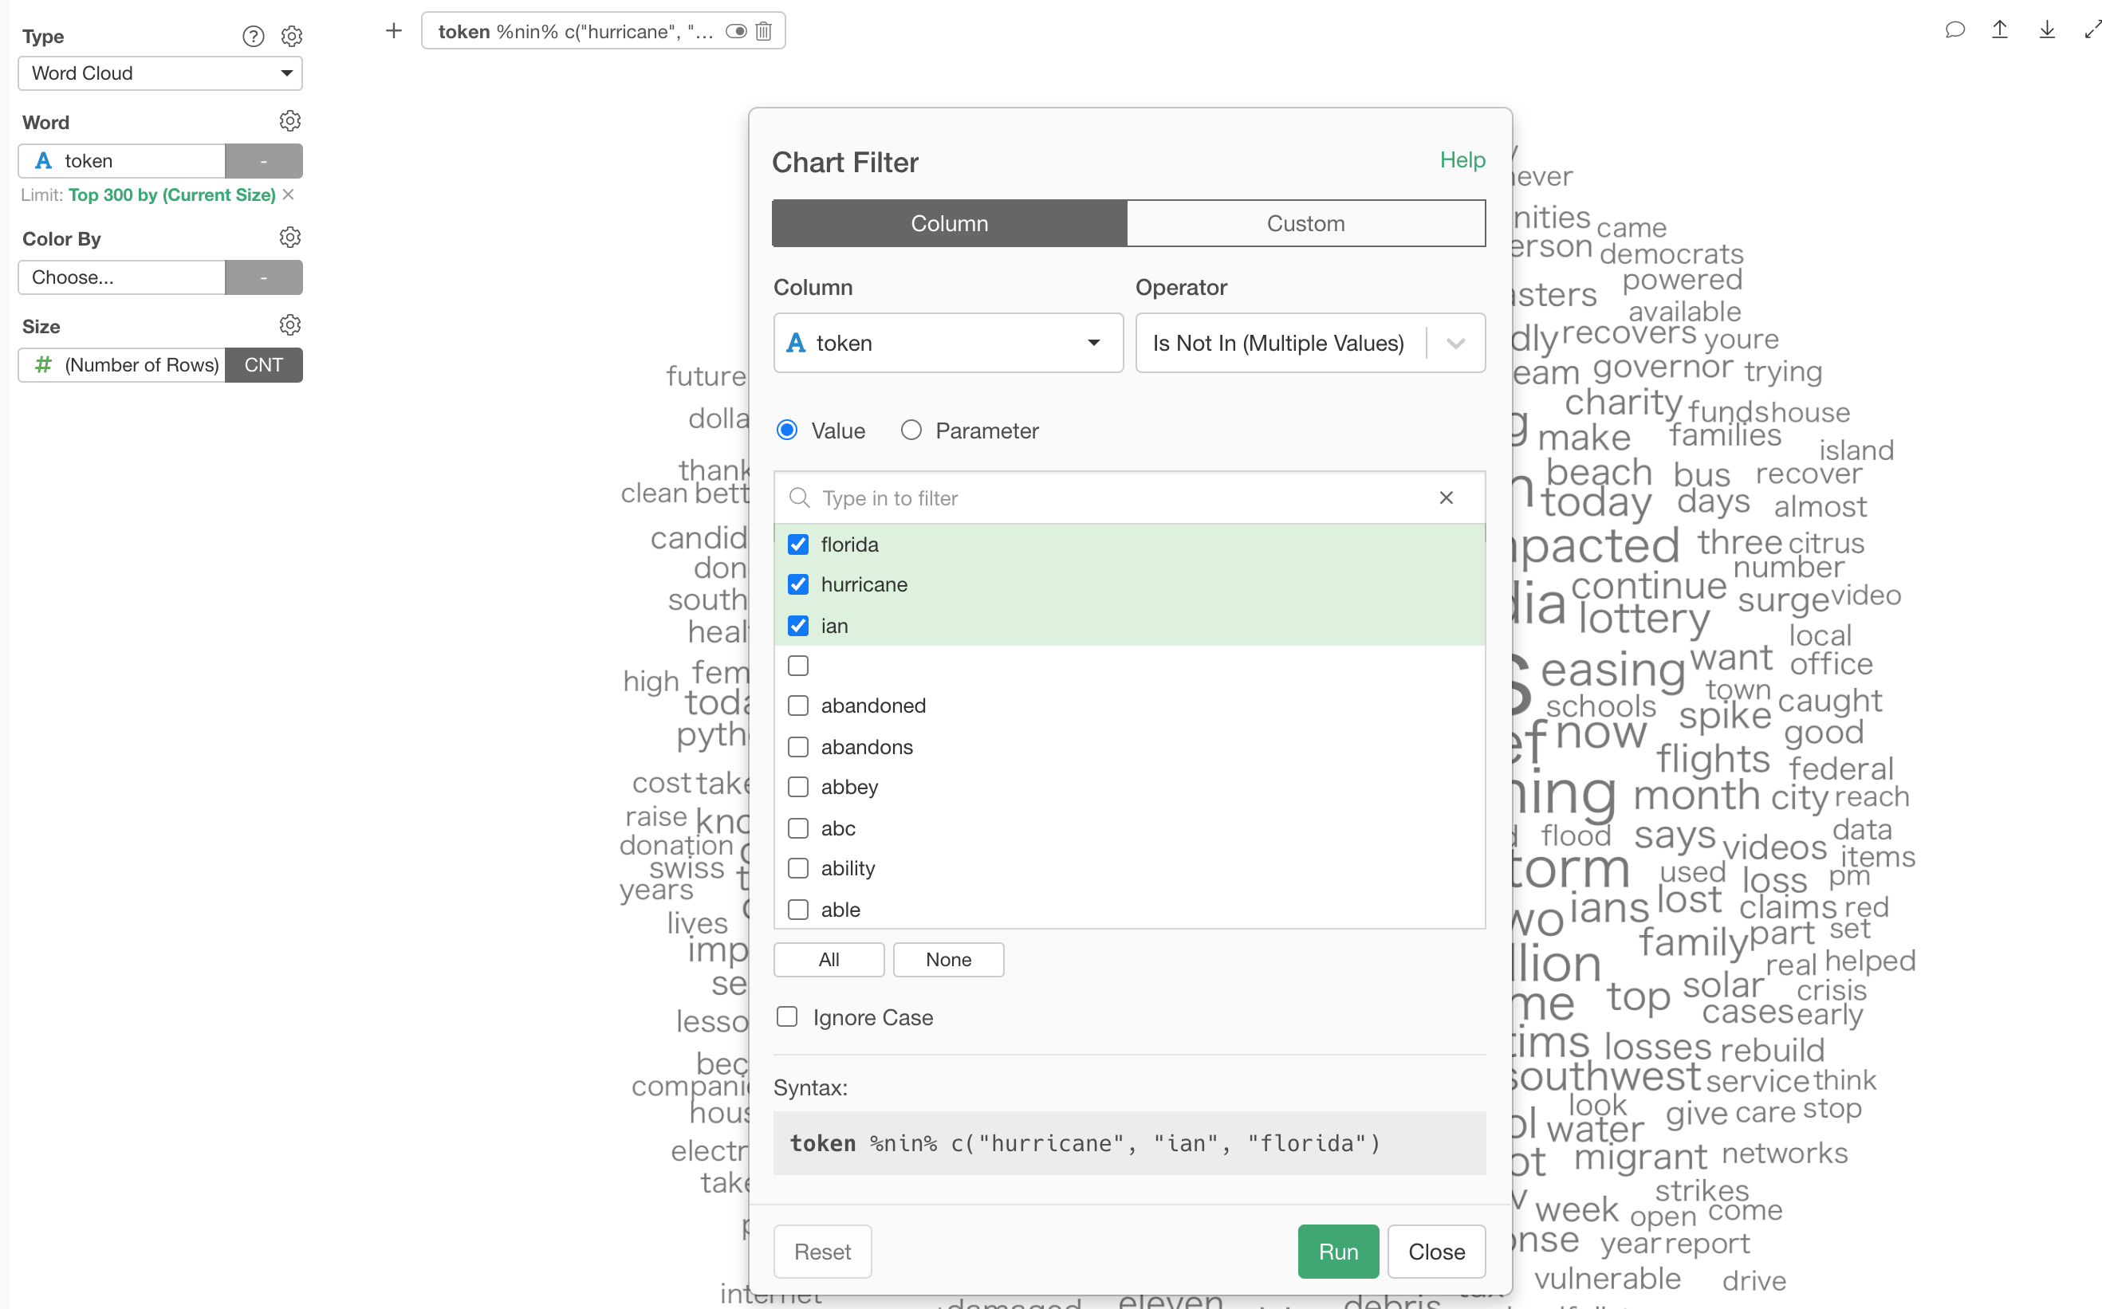Image resolution: width=2102 pixels, height=1309 pixels.
Task: Reset the chart filter
Action: [822, 1252]
